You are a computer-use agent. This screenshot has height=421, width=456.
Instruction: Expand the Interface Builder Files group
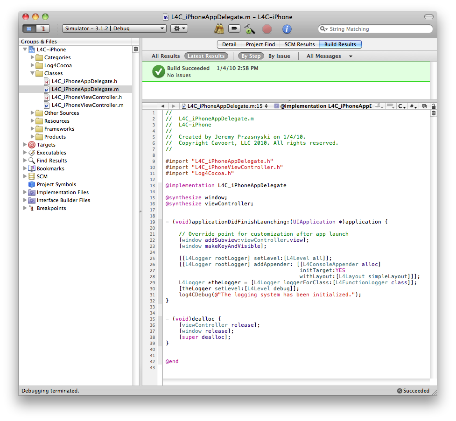25,200
